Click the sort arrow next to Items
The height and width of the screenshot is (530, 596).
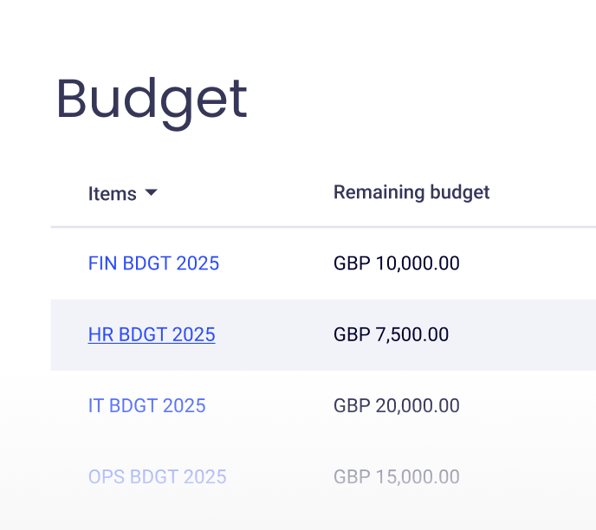coord(152,193)
